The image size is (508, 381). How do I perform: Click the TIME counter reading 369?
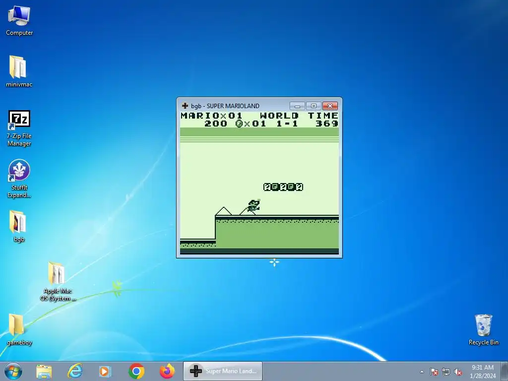point(326,124)
